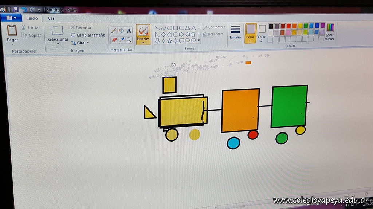Set Color 1 as active color
Image resolution: width=373 pixels, height=209 pixels.
250,33
